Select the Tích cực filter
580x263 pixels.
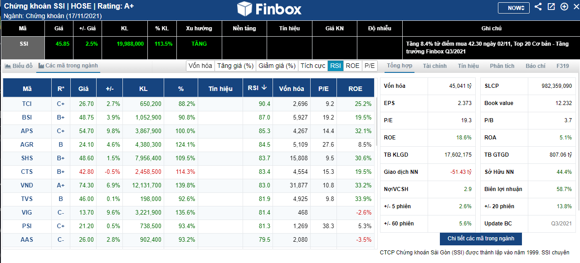click(313, 66)
